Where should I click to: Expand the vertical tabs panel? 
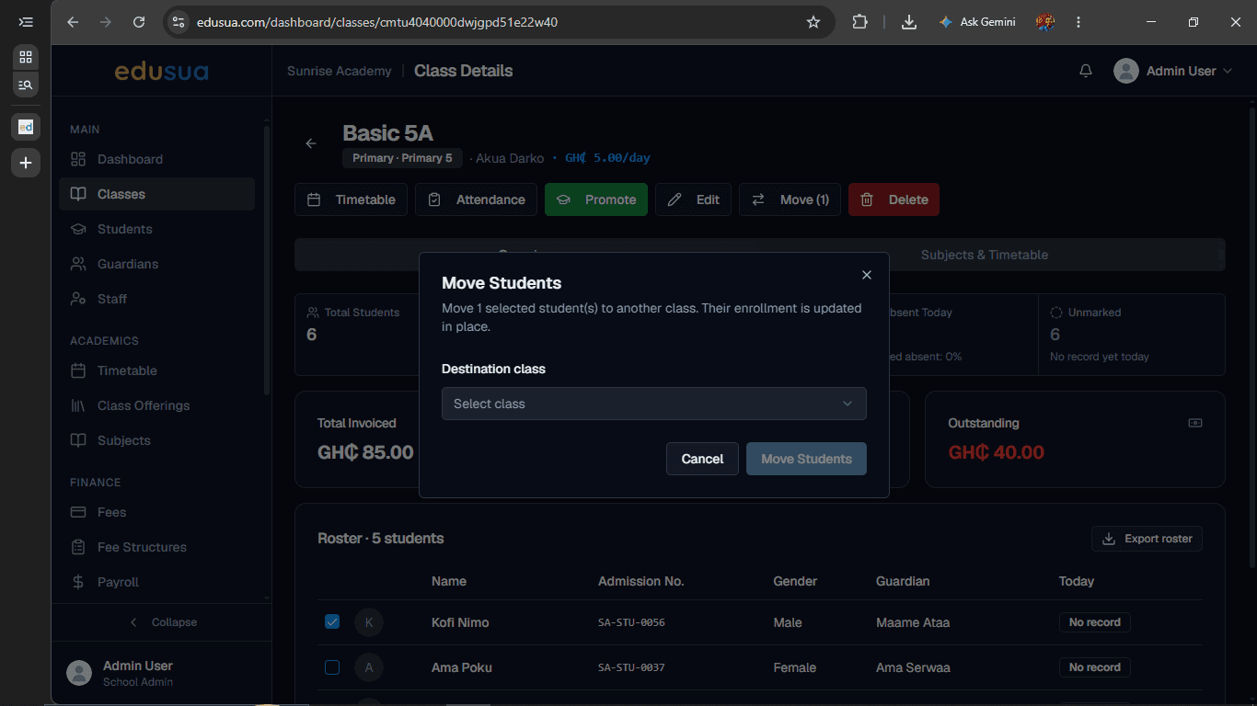(x=26, y=22)
